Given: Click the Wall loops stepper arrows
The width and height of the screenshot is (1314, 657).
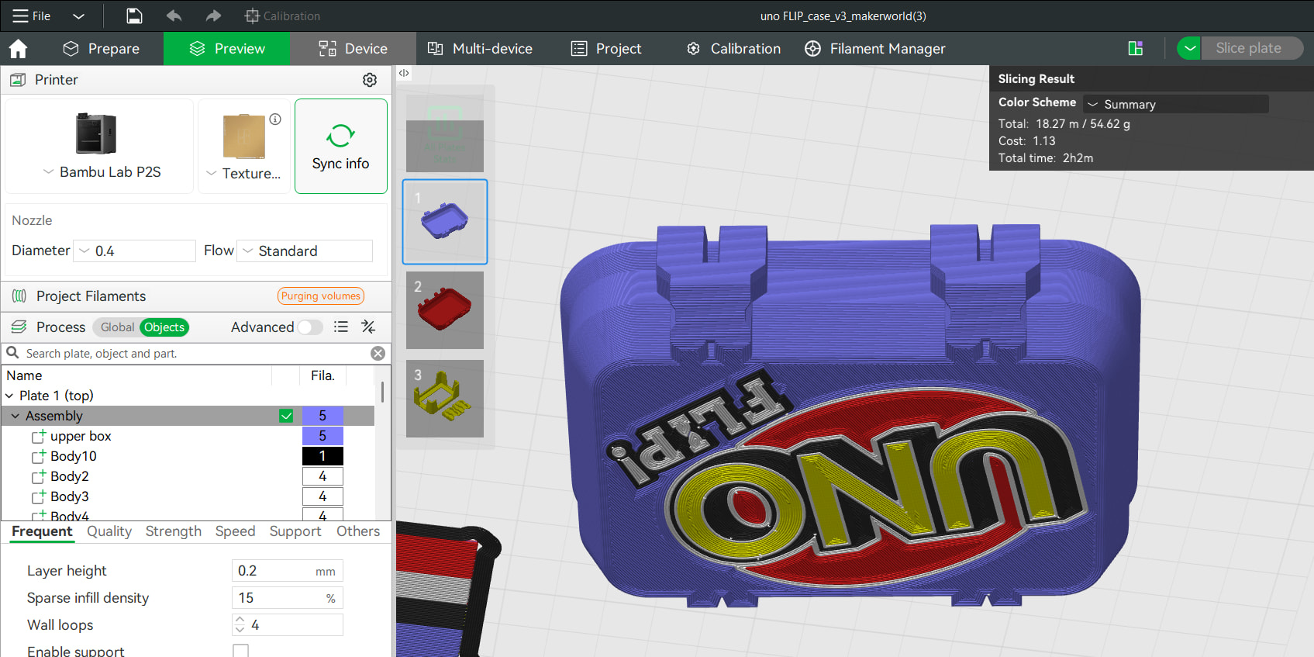Looking at the screenshot, I should tap(240, 625).
